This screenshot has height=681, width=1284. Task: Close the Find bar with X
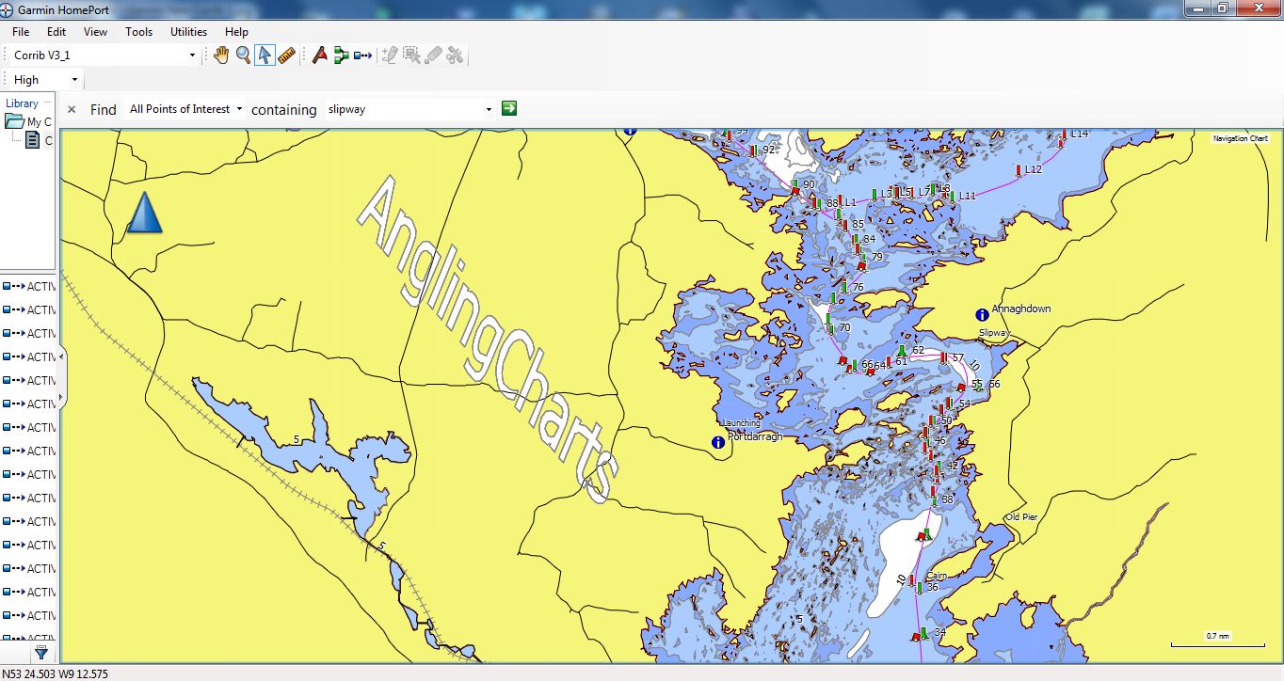pos(72,109)
